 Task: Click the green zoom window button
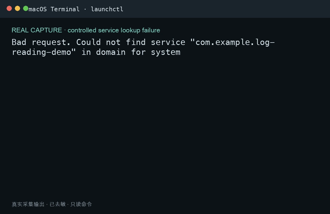[x=26, y=9]
